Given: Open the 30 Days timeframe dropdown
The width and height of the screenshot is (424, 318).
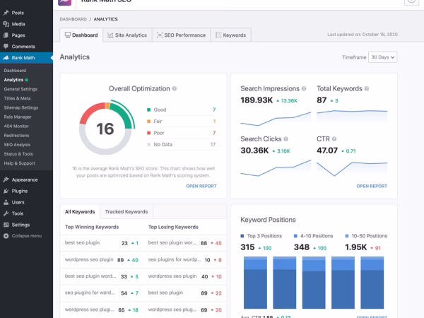Looking at the screenshot, I should (x=382, y=57).
